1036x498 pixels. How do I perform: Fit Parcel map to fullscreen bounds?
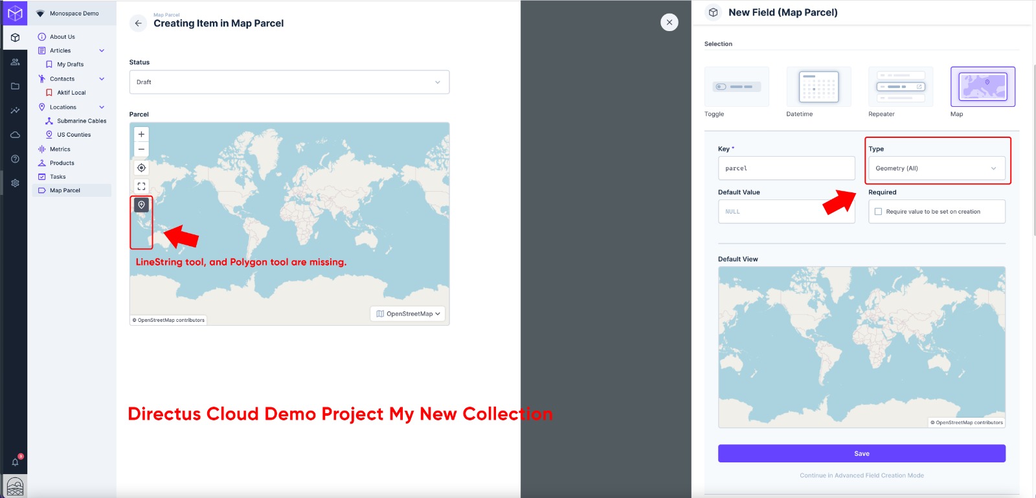[141, 186]
